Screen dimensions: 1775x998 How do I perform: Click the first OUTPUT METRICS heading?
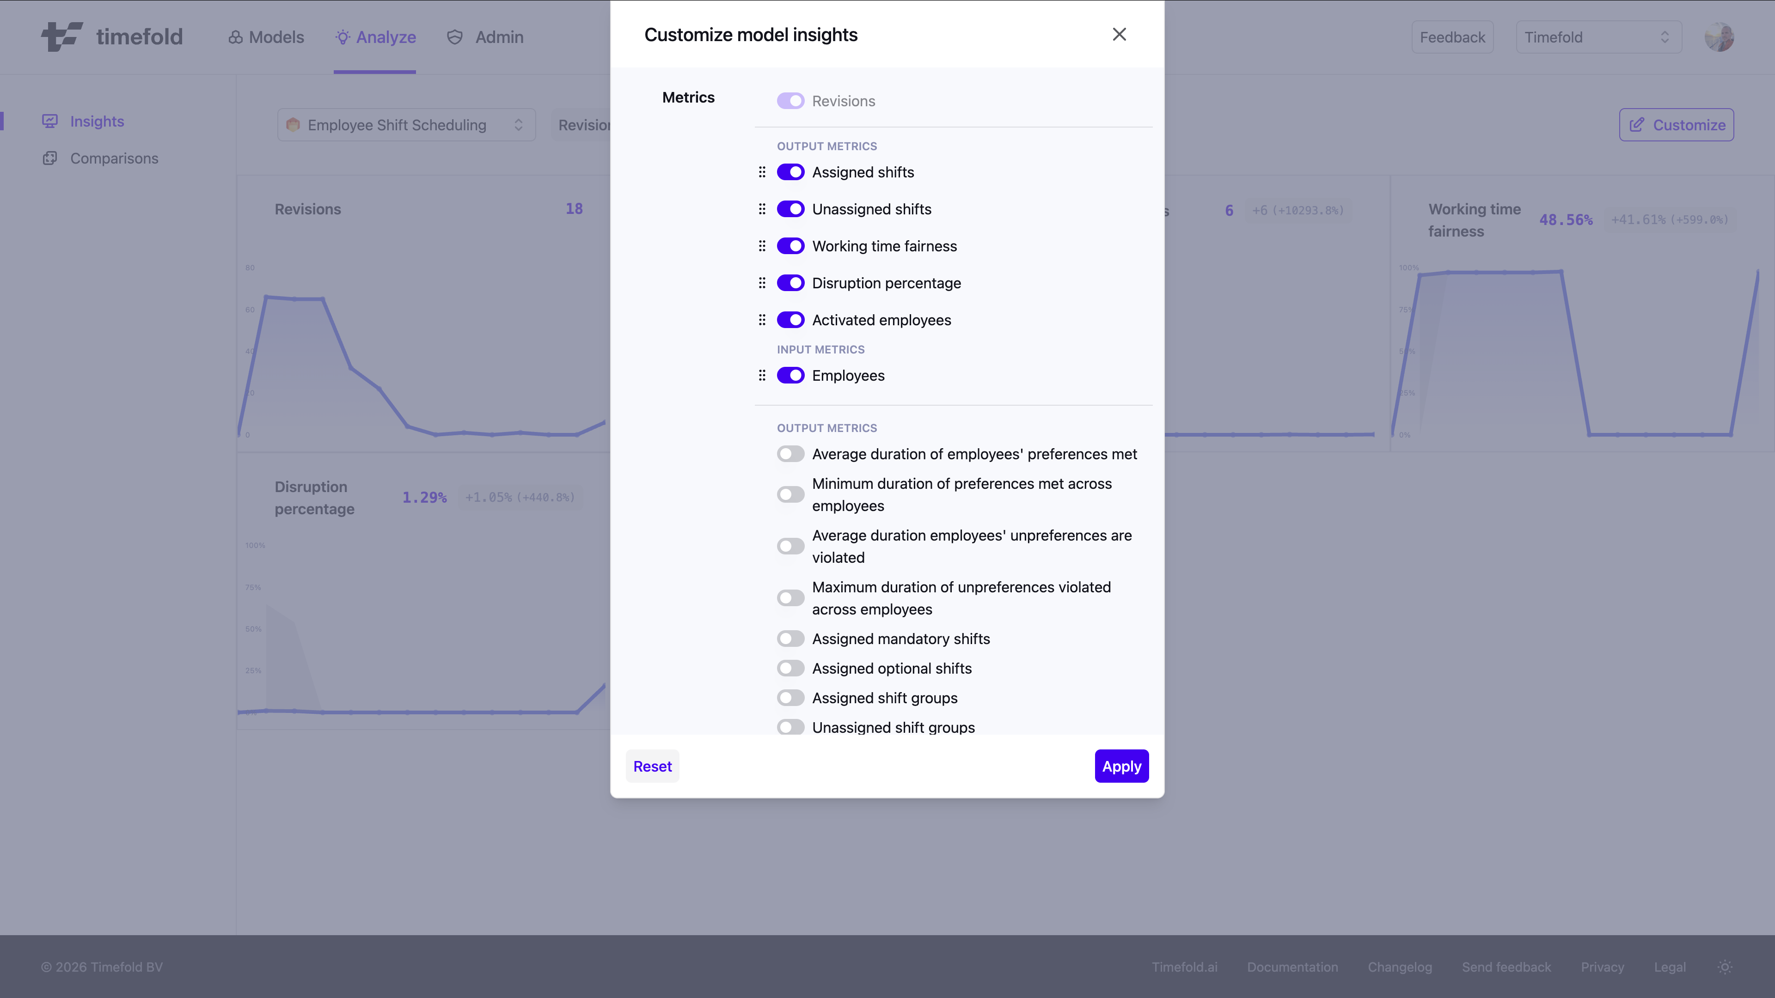[827, 146]
